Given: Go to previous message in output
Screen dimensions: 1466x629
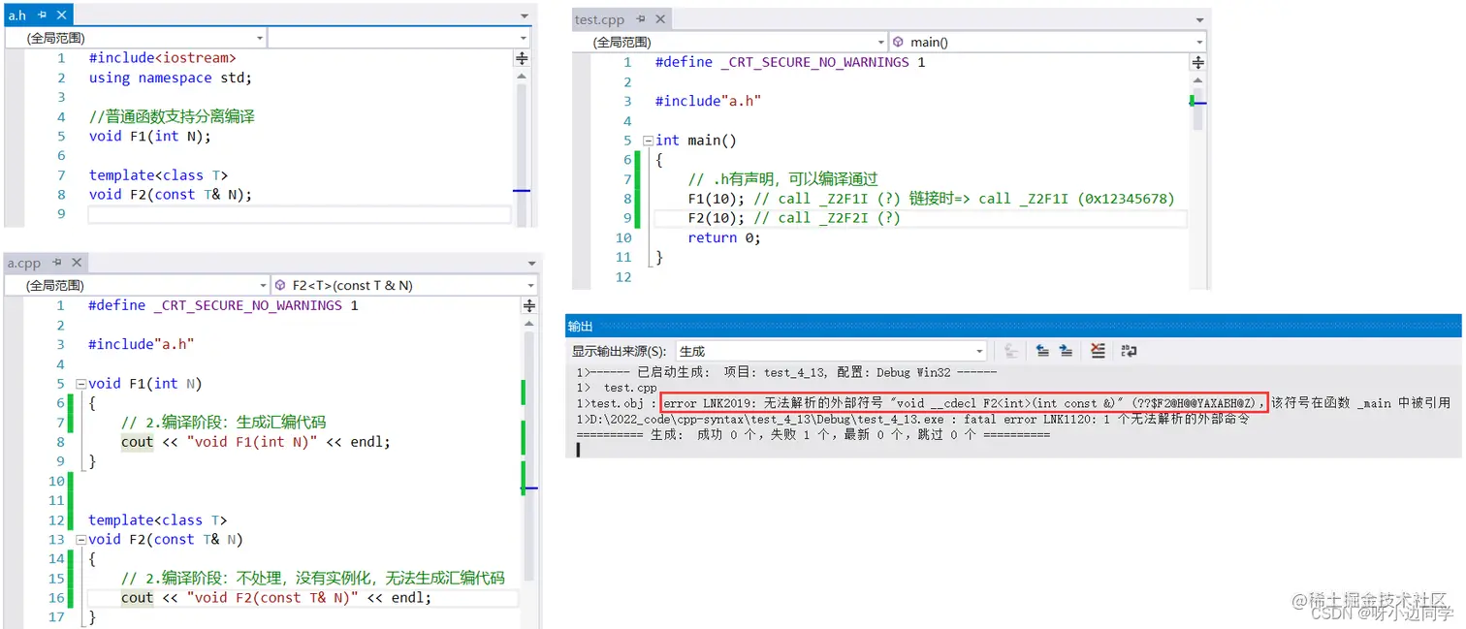Looking at the screenshot, I should [1042, 351].
